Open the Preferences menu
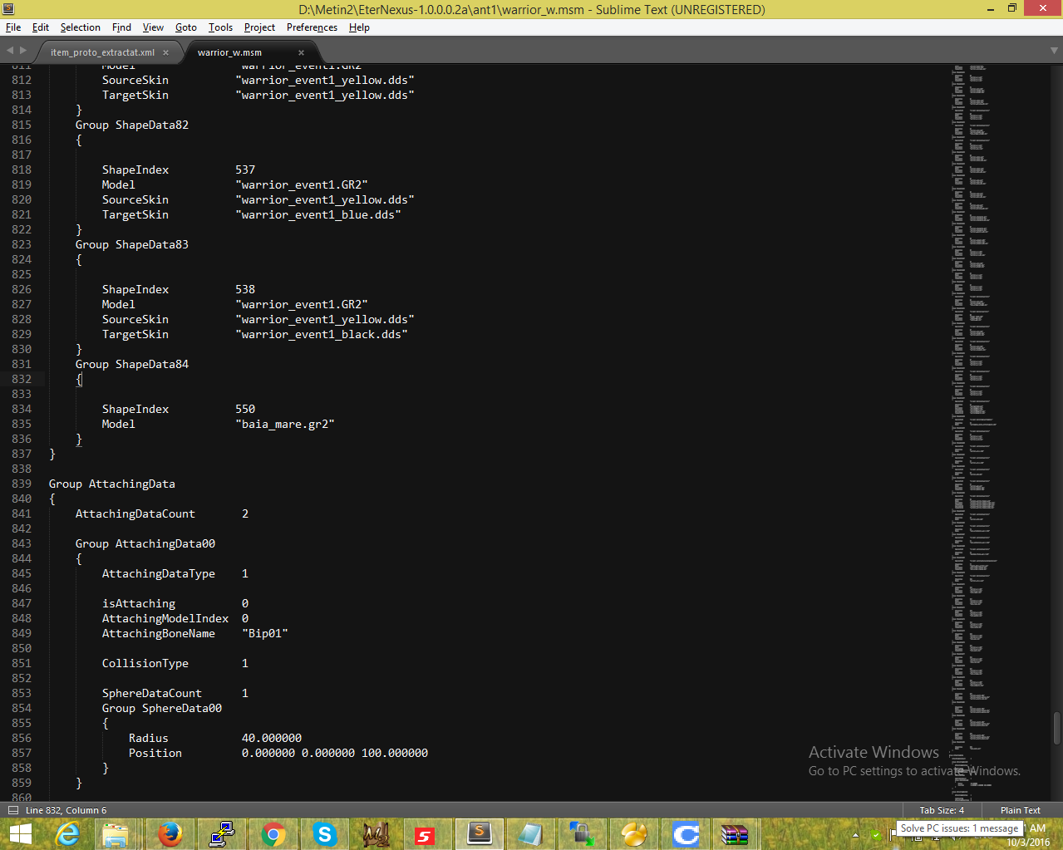The height and width of the screenshot is (850, 1063). pos(312,27)
